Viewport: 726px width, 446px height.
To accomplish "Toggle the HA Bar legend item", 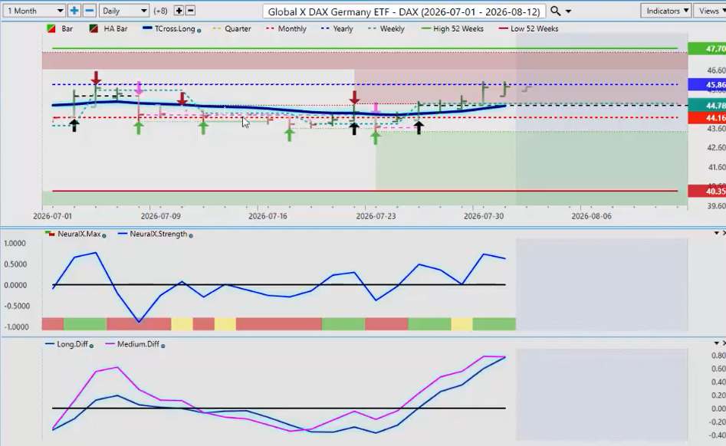I will click(108, 28).
